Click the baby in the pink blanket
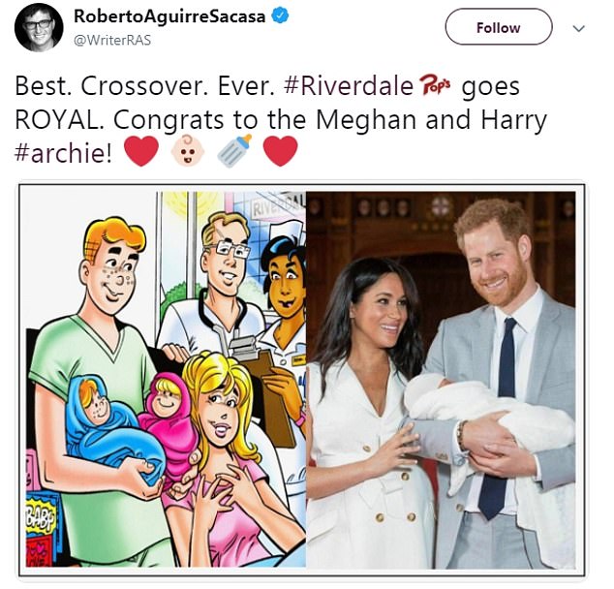This screenshot has height=589, width=614. point(169,418)
